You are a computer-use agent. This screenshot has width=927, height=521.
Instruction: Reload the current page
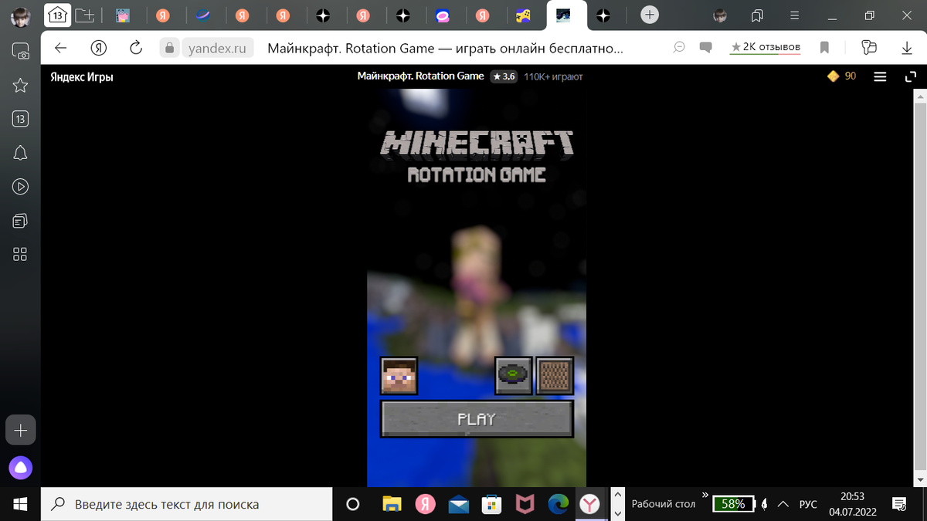[136, 48]
